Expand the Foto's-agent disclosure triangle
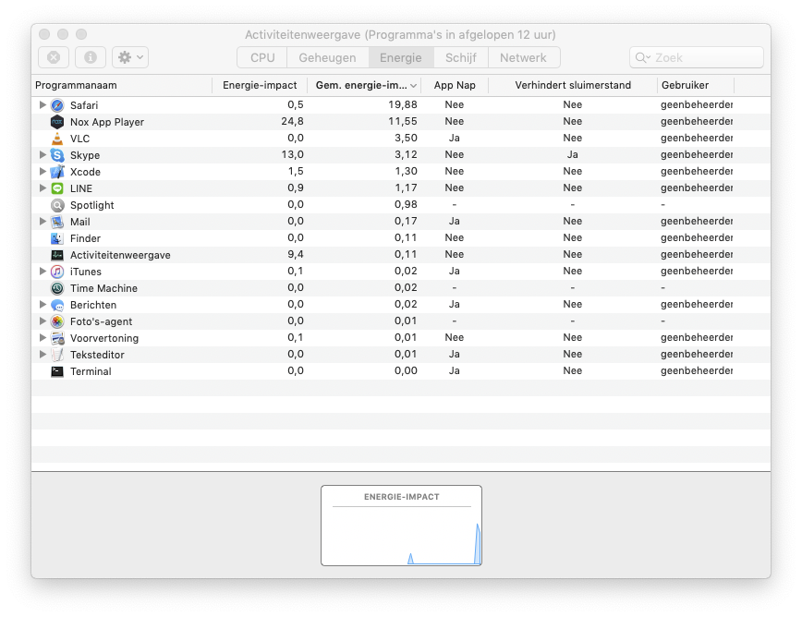 pyautogui.click(x=43, y=321)
